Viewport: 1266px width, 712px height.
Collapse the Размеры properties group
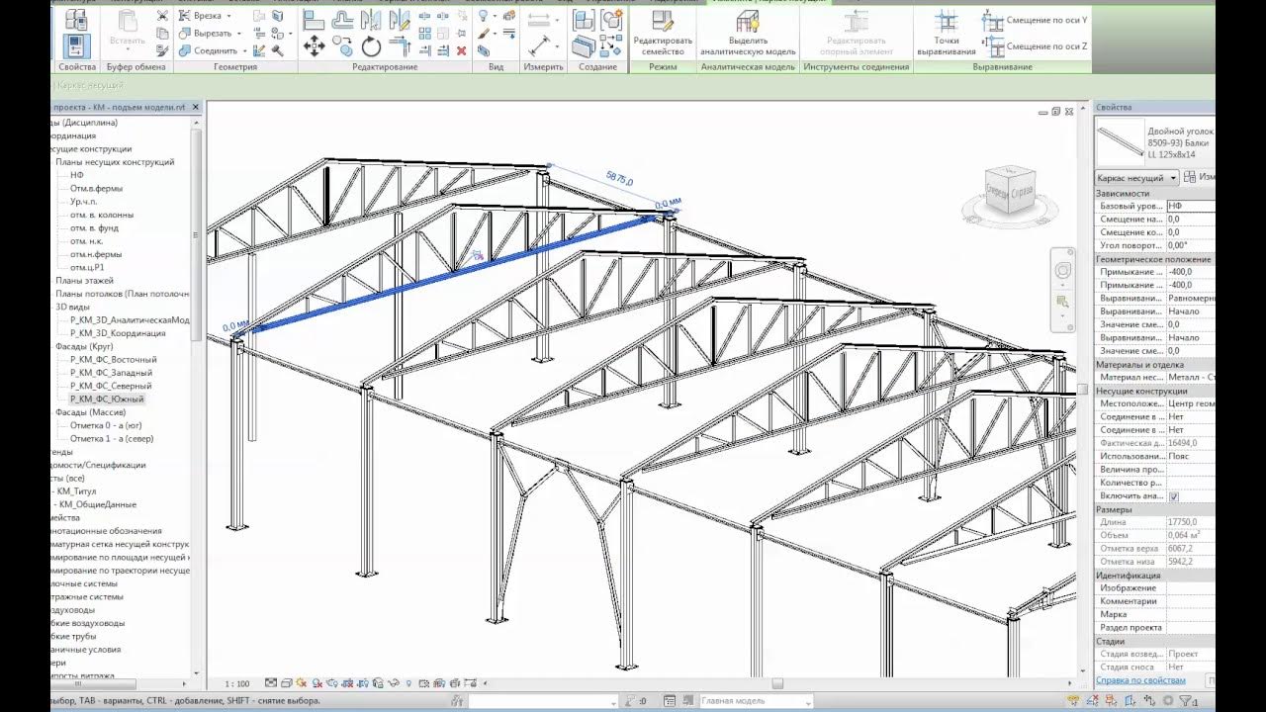tap(1153, 509)
